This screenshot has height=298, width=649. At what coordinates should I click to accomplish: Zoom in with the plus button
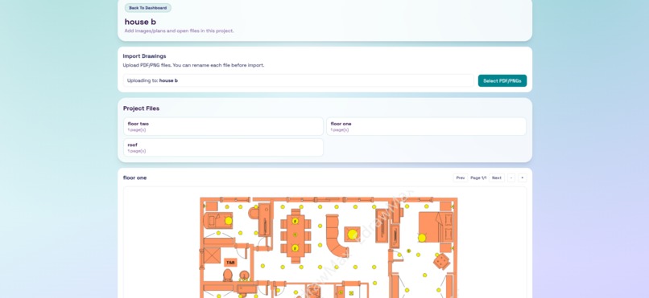pos(523,178)
